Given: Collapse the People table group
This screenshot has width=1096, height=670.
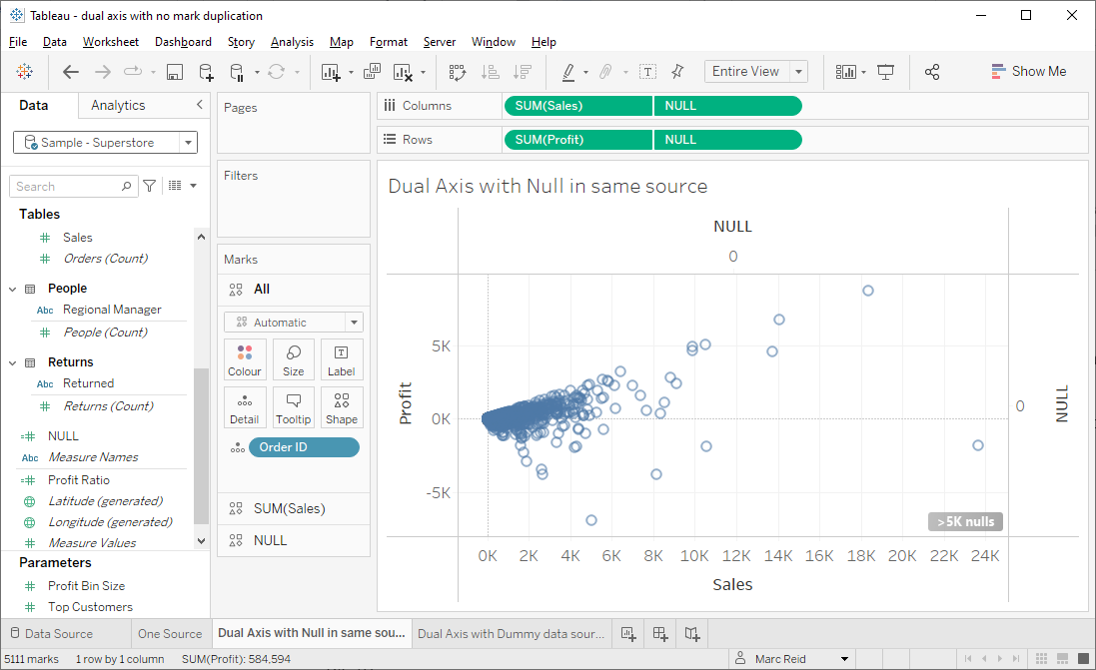Looking at the screenshot, I should 14,289.
